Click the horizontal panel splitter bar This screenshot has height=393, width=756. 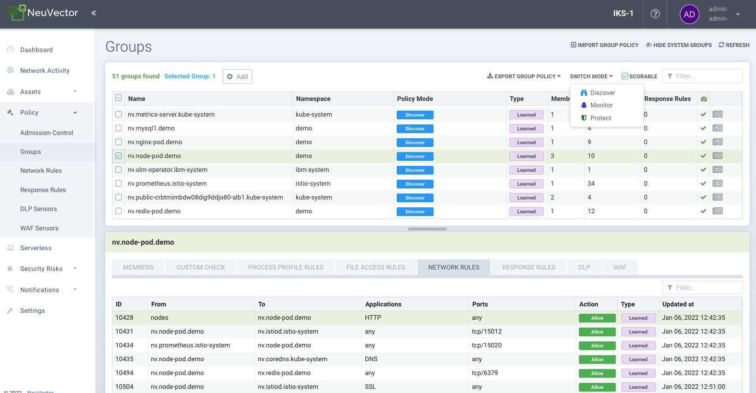tap(427, 229)
